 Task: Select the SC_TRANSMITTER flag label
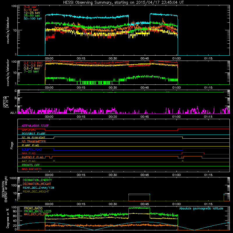[33, 142]
